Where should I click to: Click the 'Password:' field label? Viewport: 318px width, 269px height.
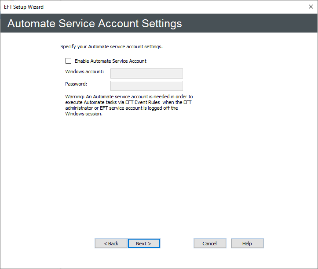coord(76,84)
